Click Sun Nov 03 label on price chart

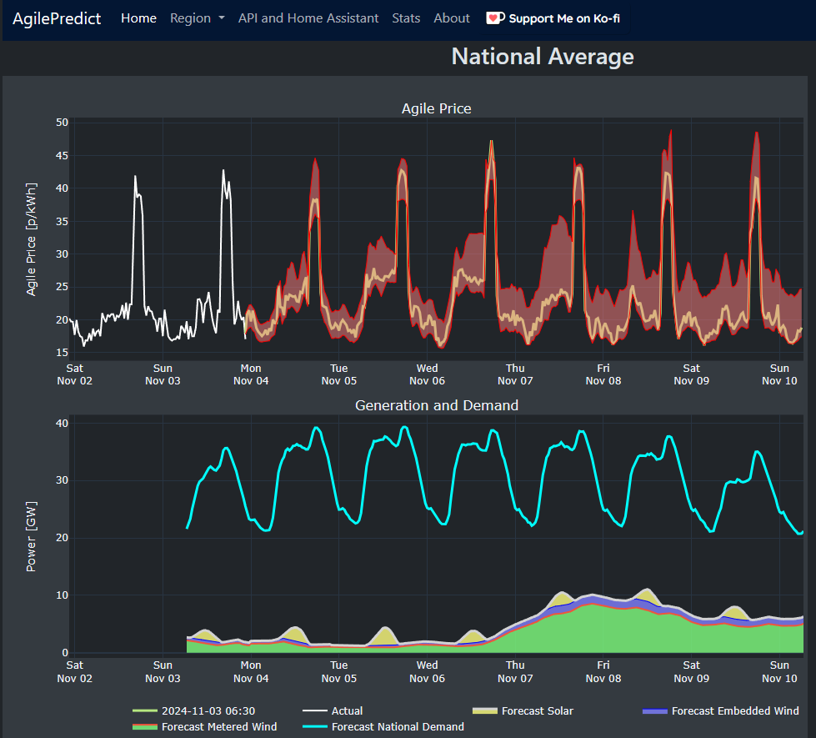[163, 374]
